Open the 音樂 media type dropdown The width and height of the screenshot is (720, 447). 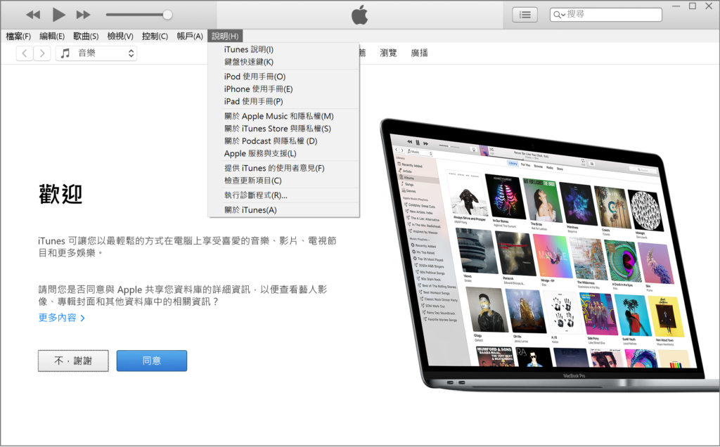96,53
